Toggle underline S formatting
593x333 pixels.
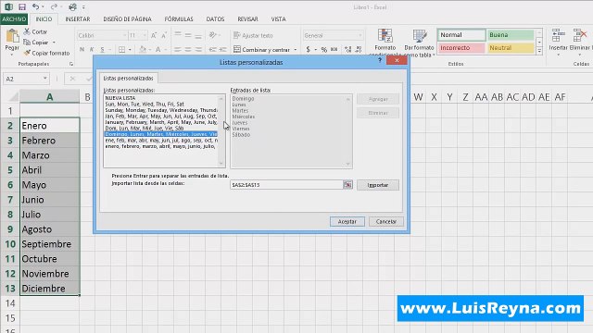point(102,49)
